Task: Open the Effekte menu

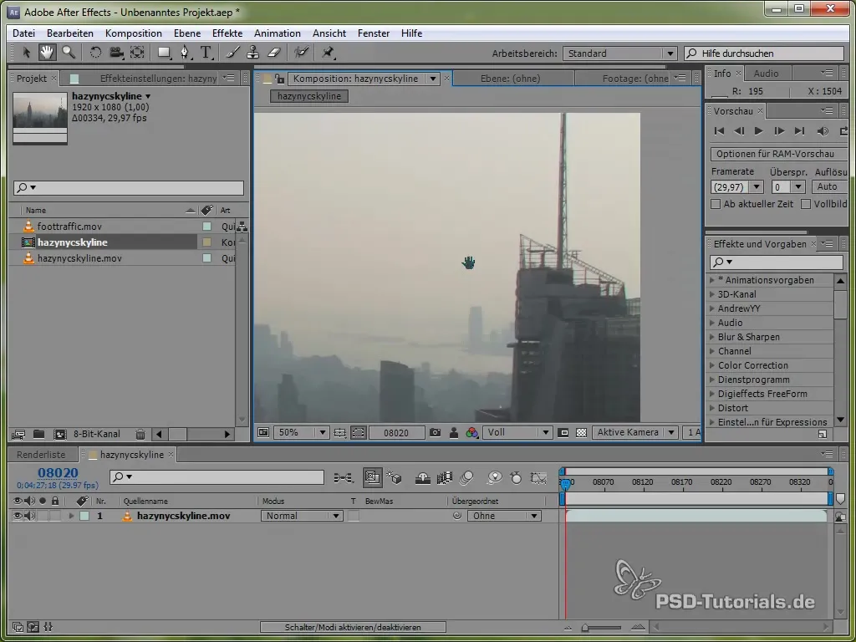Action: pos(227,33)
